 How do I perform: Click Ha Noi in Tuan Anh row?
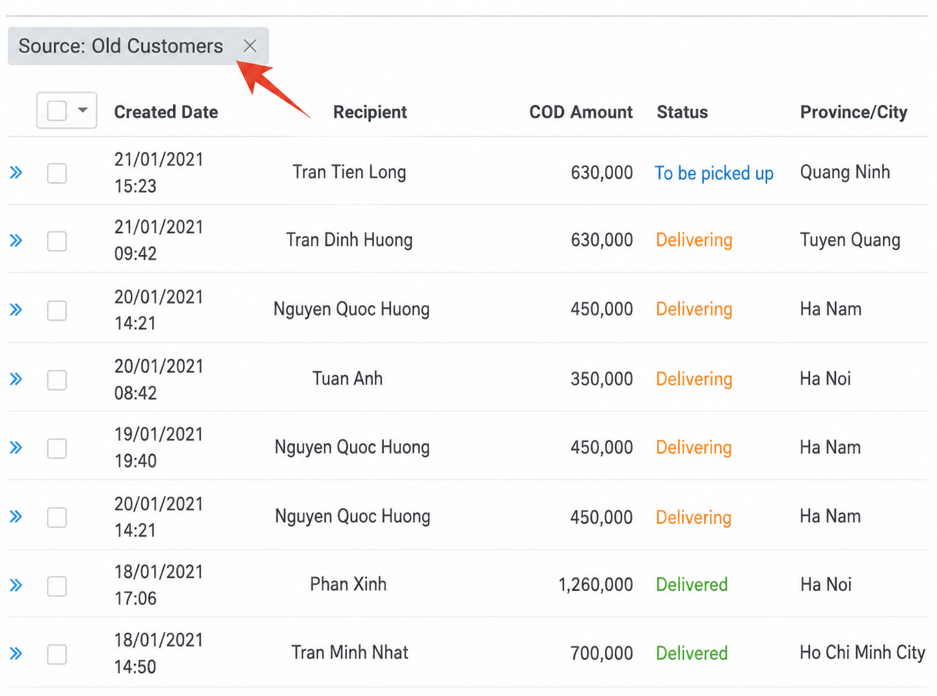click(826, 378)
